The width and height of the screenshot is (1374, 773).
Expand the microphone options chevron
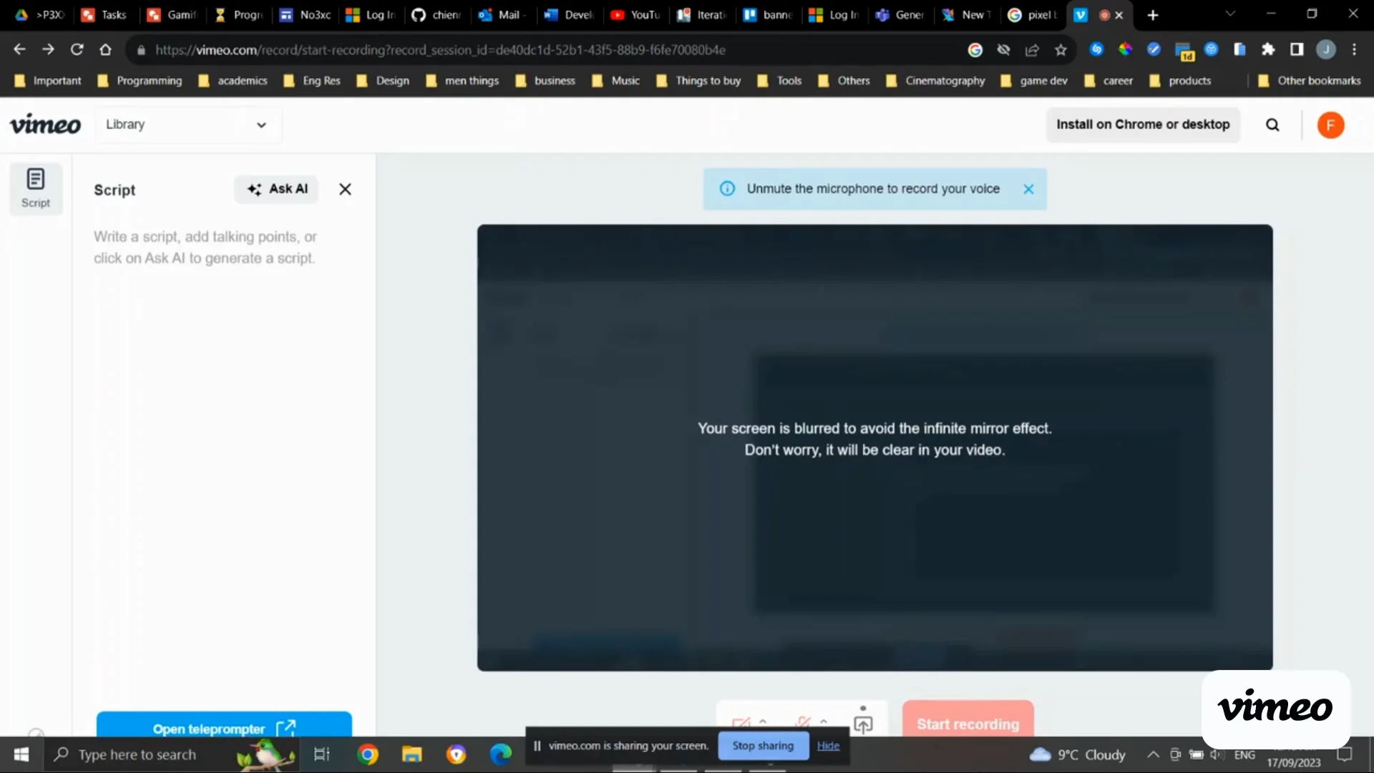point(824,721)
